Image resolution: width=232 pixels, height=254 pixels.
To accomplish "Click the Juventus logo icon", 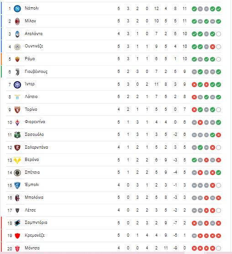I will (17, 72).
